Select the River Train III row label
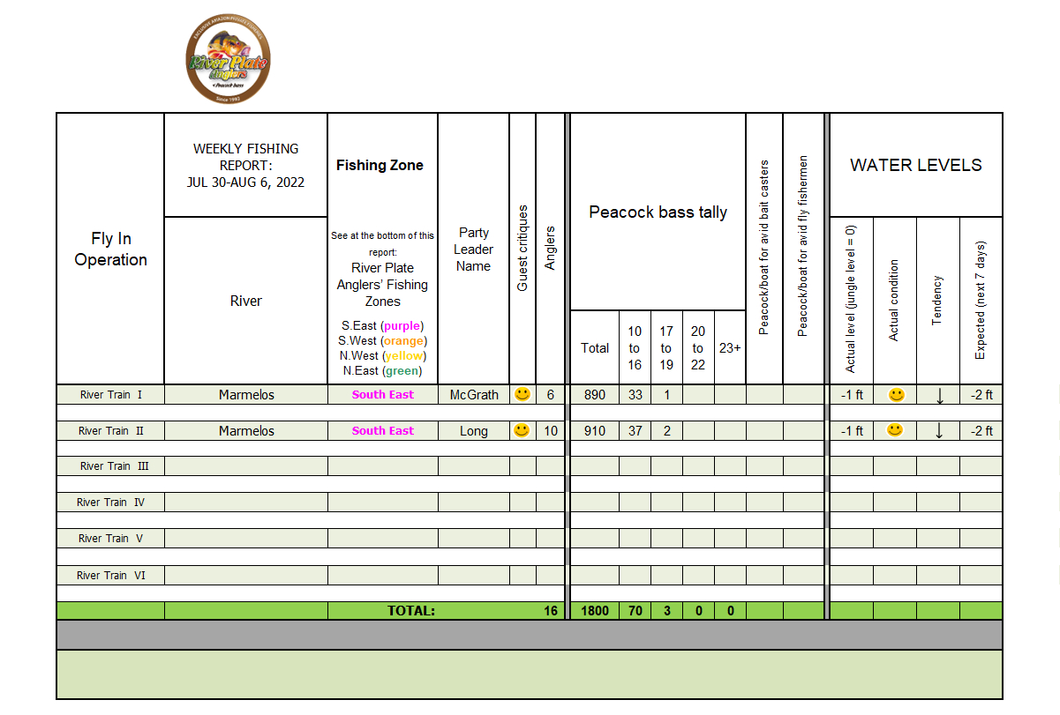Image resolution: width=1060 pixels, height=715 pixels. click(x=114, y=466)
